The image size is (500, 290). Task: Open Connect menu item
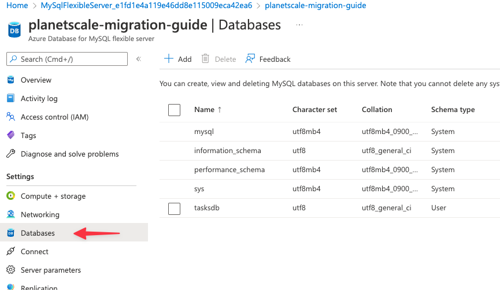(35, 251)
